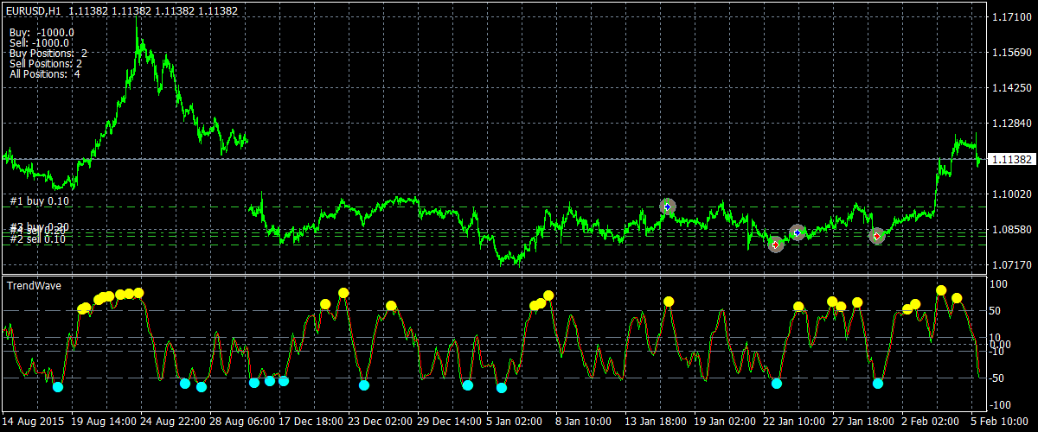
Task: Click the '14 Aug 2015' date label
Action: click(34, 422)
